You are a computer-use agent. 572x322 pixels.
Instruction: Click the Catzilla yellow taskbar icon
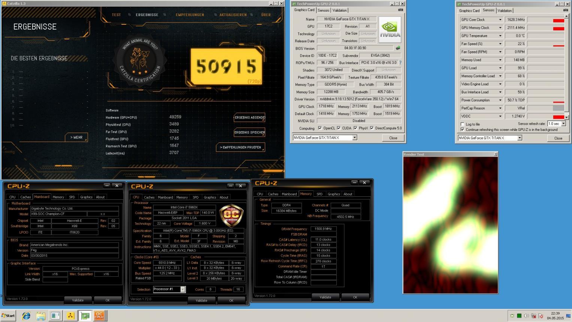(x=70, y=316)
